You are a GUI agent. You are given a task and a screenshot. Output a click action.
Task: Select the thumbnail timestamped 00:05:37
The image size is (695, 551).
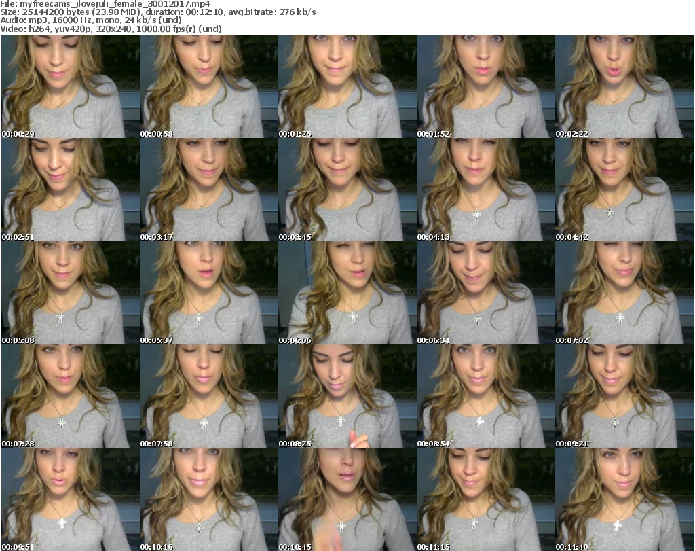click(x=209, y=293)
